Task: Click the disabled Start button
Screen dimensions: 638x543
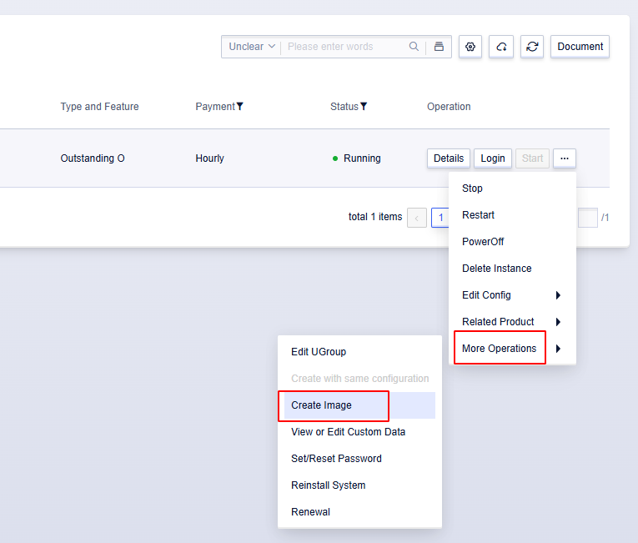Action: [x=532, y=158]
